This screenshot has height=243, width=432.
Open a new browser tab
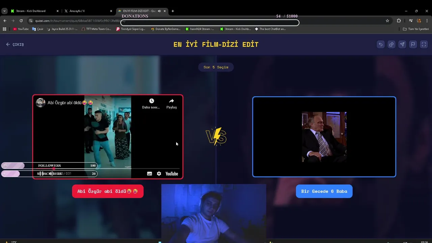[173, 11]
